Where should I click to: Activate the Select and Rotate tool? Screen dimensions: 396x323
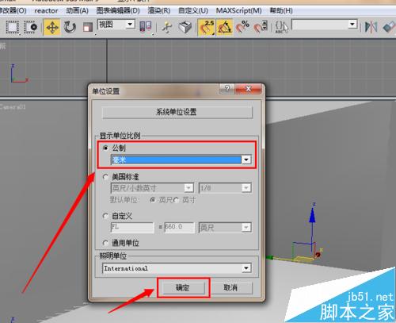click(x=70, y=27)
